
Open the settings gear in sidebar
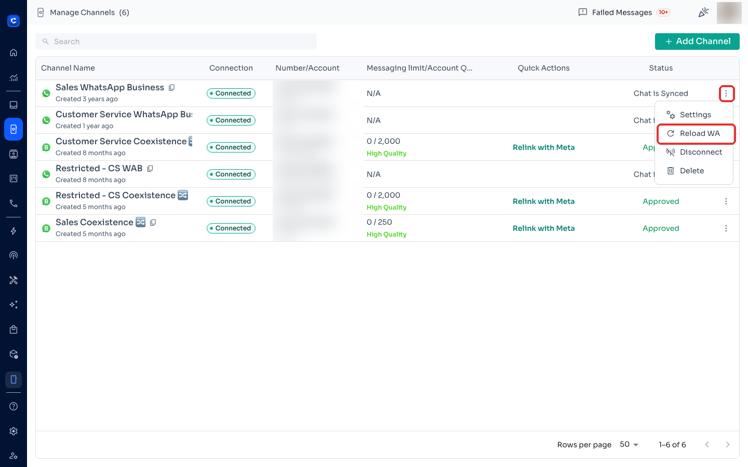coord(14,431)
